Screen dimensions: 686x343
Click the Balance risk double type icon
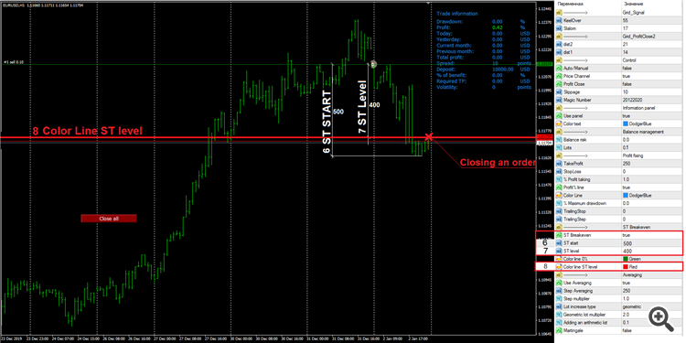point(558,140)
